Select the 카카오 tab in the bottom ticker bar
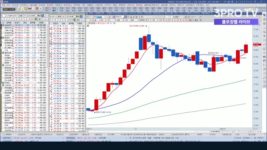The image size is (267, 150). [213, 135]
